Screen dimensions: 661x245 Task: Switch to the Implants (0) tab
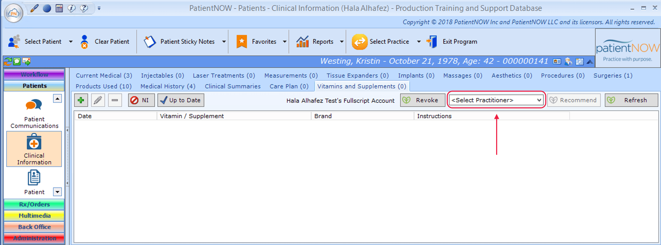(416, 76)
